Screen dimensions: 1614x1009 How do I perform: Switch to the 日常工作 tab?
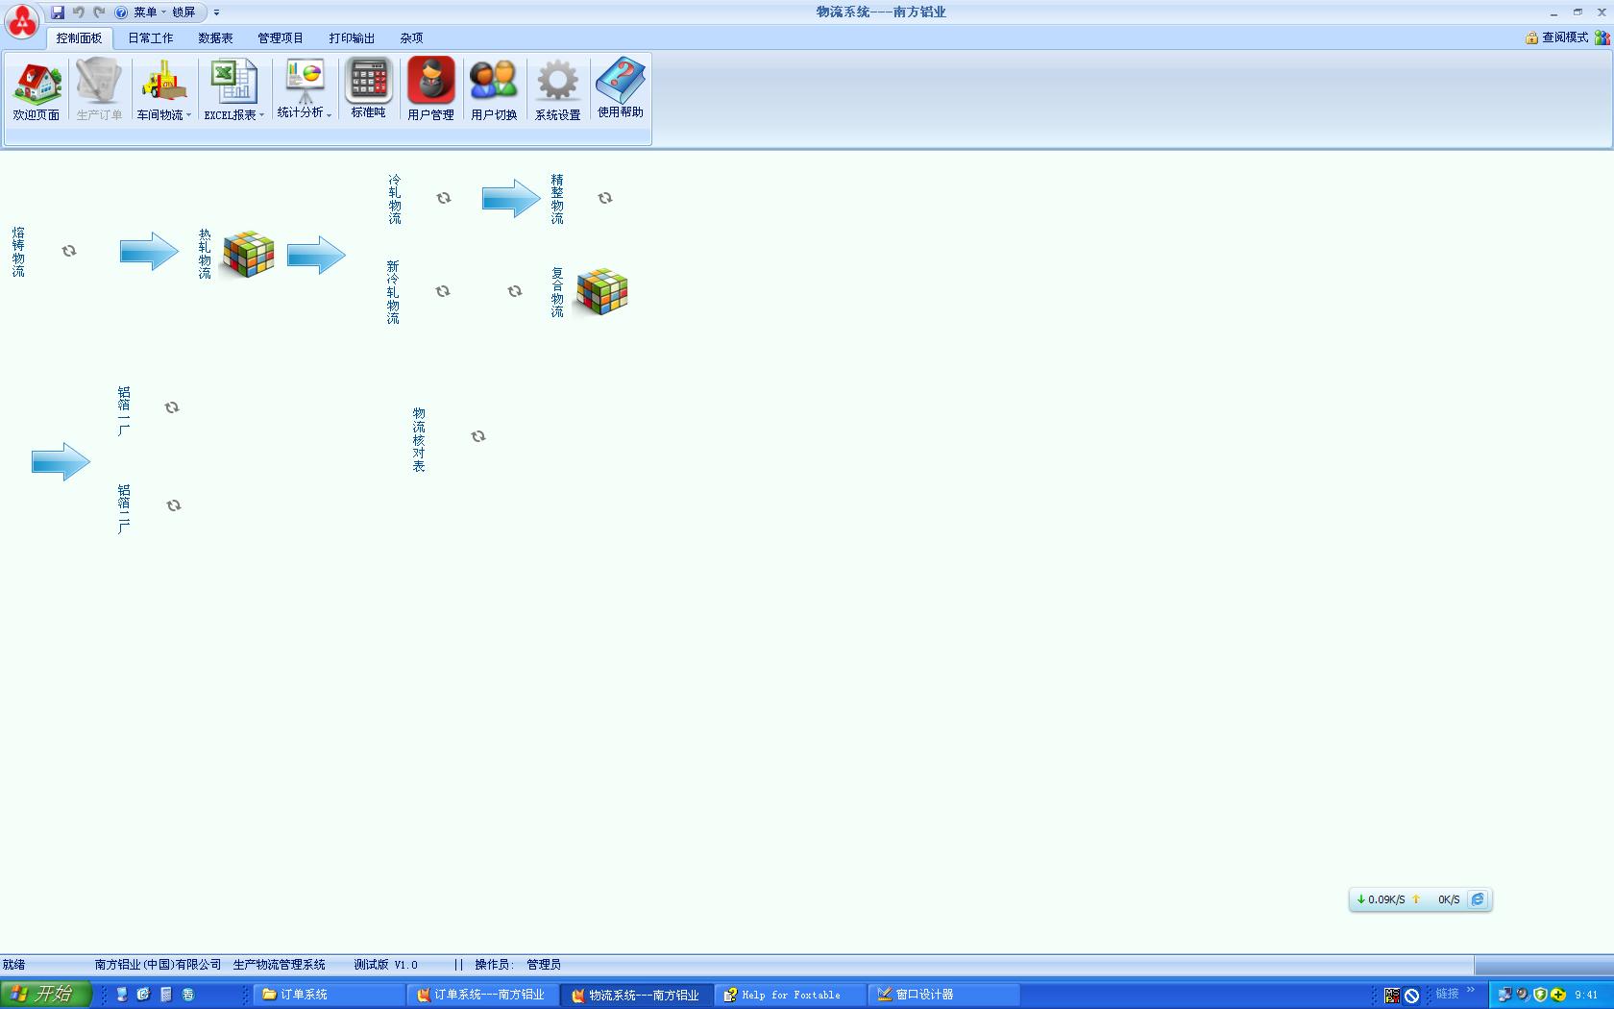coord(151,38)
